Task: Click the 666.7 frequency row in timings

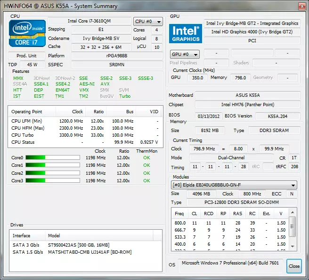Action: [x=230, y=230]
